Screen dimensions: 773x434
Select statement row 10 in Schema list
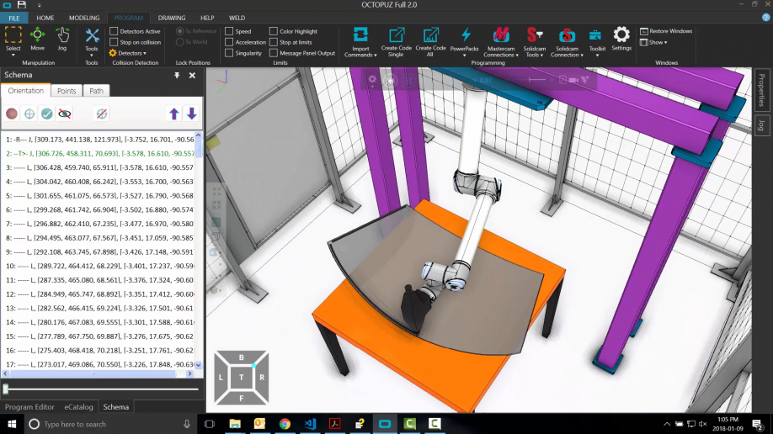(100, 266)
